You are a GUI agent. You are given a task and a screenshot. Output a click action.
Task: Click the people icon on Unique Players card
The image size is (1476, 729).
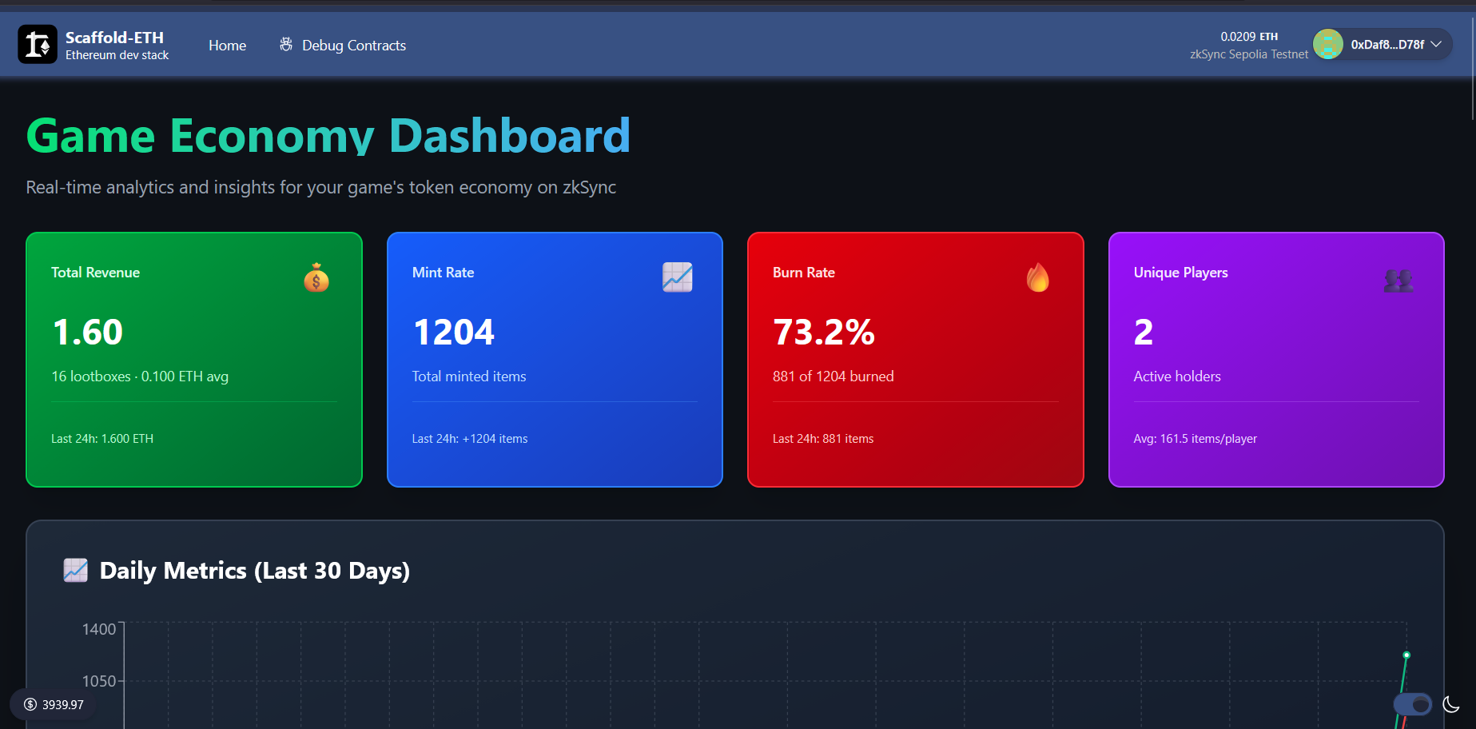pyautogui.click(x=1398, y=280)
